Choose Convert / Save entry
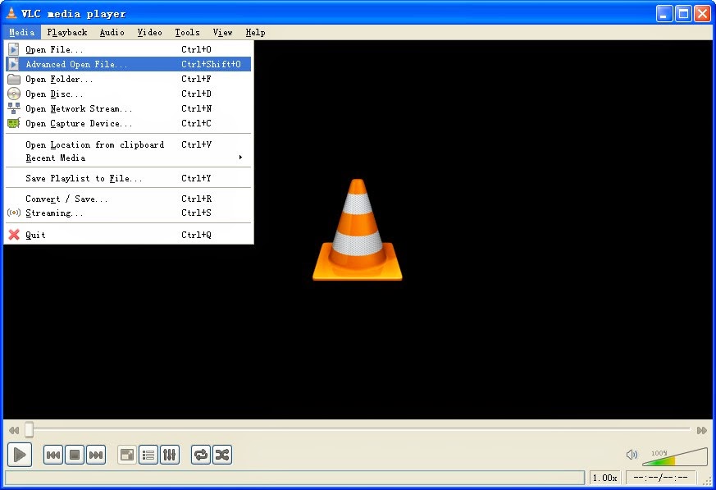716x490 pixels. tap(128, 199)
